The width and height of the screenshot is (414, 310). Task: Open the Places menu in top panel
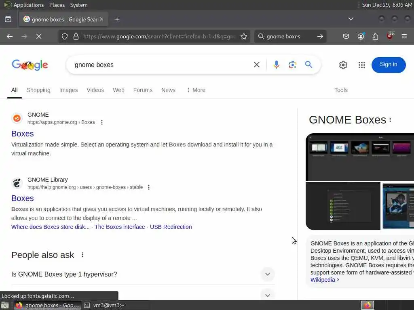coord(57,5)
